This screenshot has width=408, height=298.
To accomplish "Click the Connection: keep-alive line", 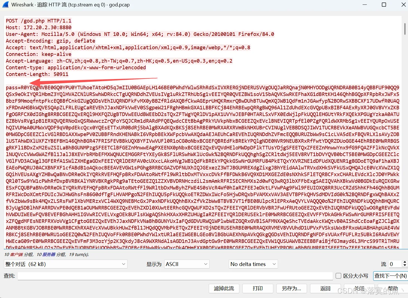I will (39, 54).
